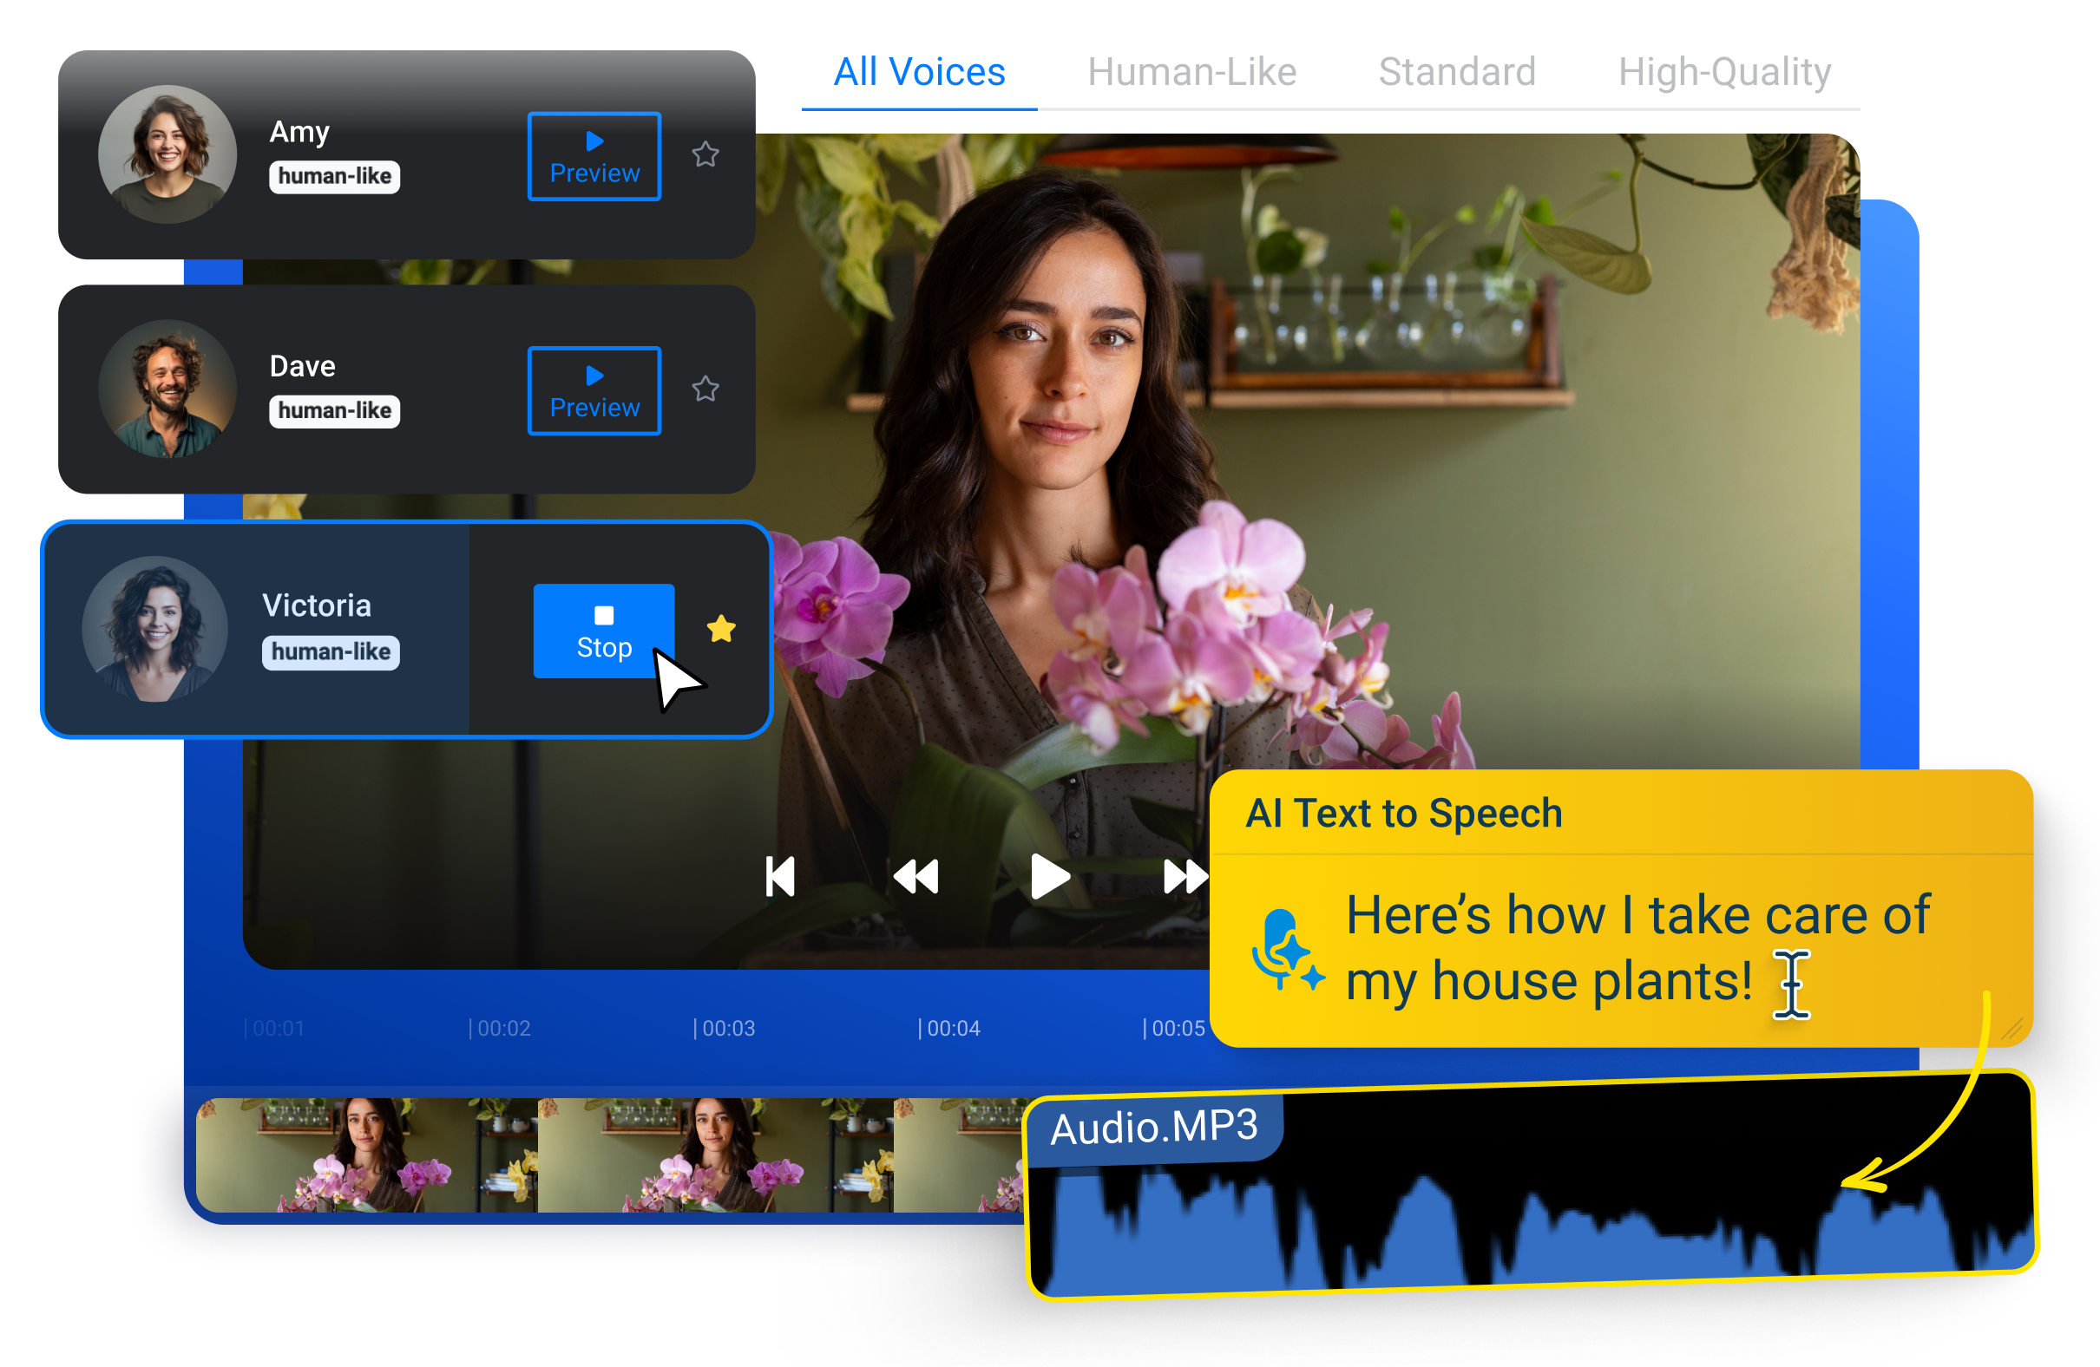Unfavorite Victoria's voice by clicking the star

coord(722,628)
